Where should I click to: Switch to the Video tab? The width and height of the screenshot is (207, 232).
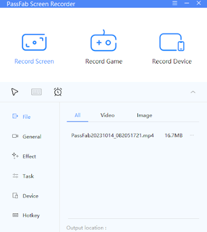coord(107,115)
